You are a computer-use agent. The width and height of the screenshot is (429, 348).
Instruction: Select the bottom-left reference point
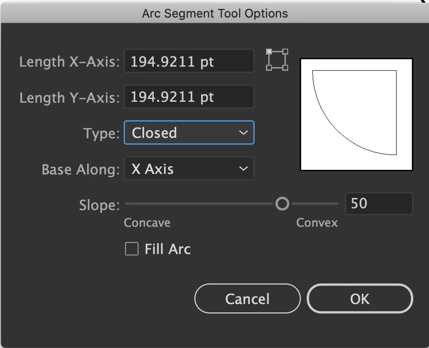pyautogui.click(x=269, y=68)
